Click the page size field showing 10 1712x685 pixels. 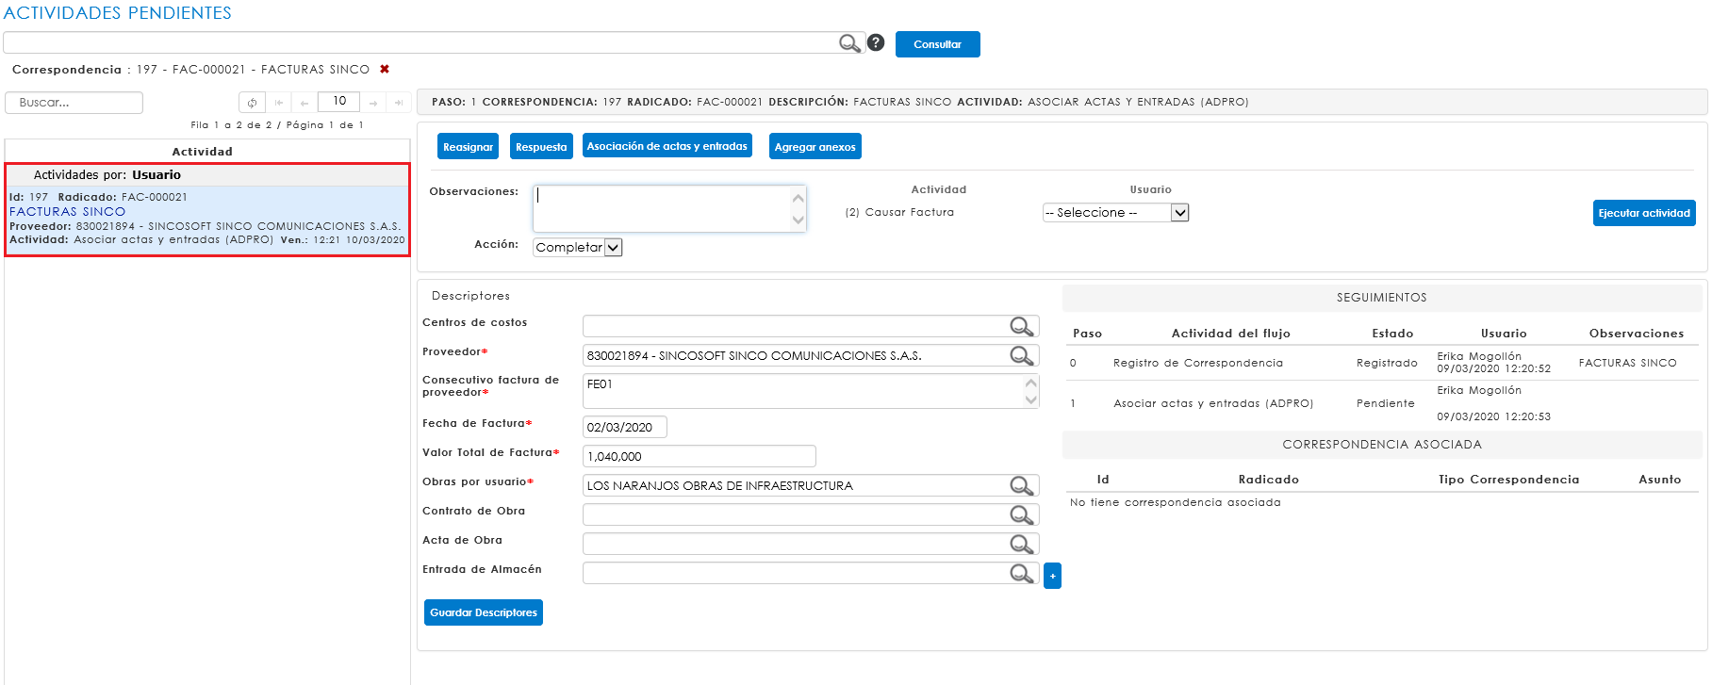tap(338, 102)
